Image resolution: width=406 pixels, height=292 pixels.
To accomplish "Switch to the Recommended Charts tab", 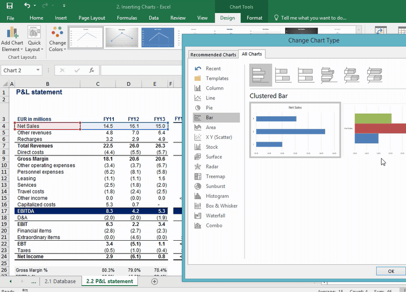I will pyautogui.click(x=213, y=54).
